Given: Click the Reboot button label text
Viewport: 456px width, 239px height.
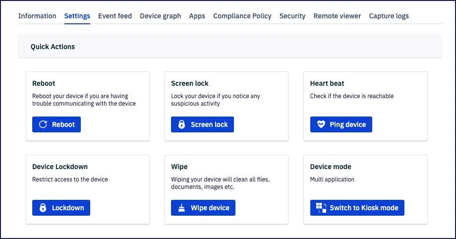Looking at the screenshot, I should pyautogui.click(x=63, y=124).
